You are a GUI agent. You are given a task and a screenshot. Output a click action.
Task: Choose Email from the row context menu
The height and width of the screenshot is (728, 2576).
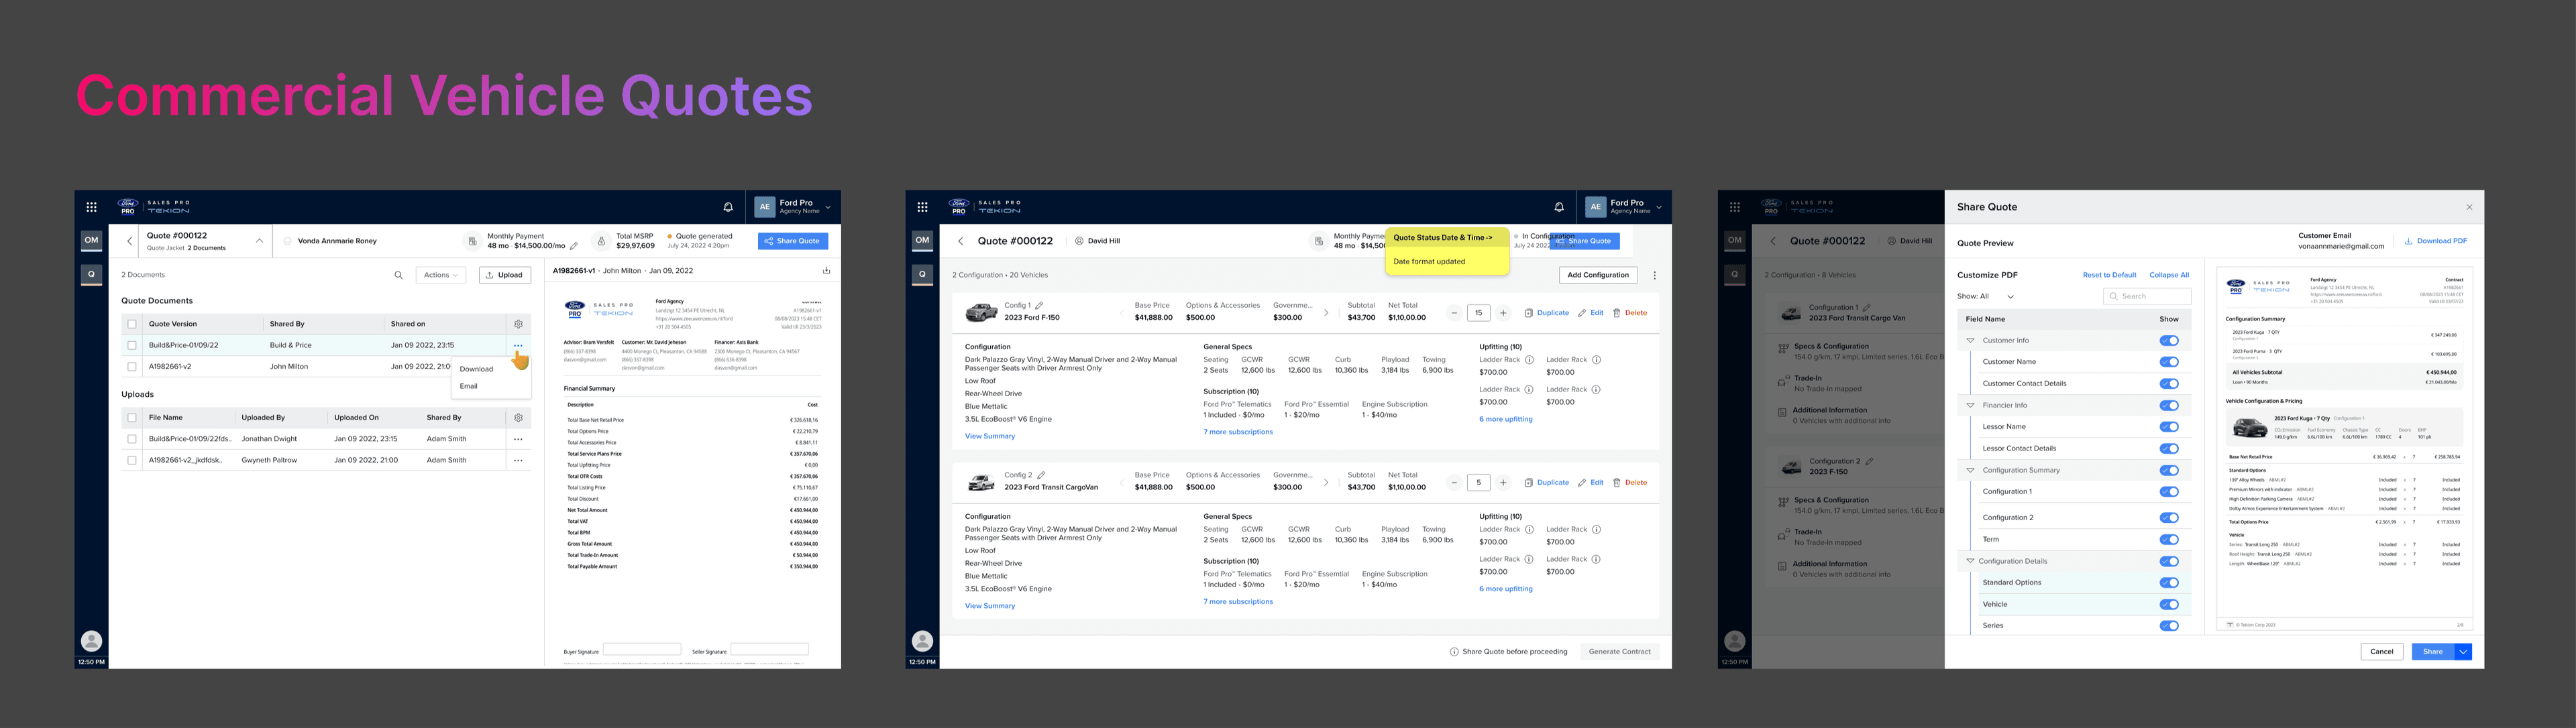point(469,385)
